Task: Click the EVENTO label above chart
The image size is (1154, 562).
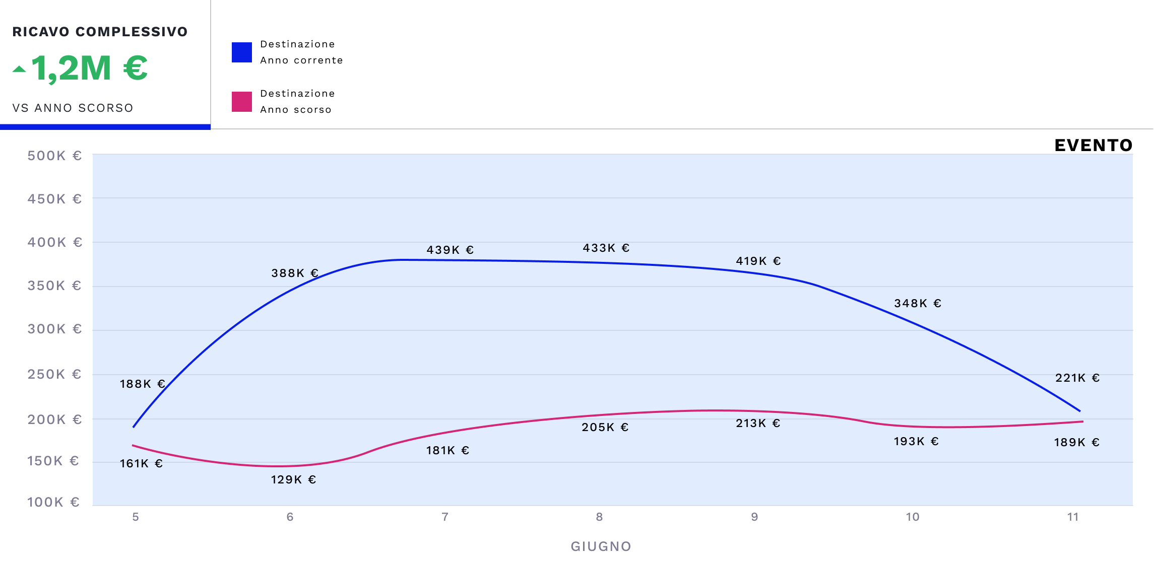Action: [1093, 146]
